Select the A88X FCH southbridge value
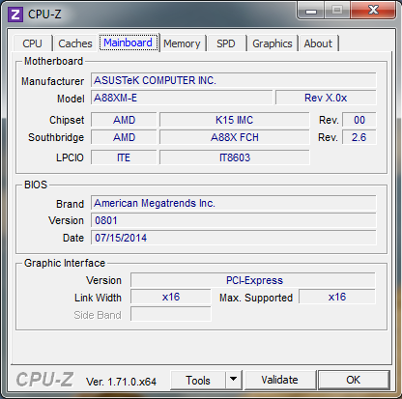Image resolution: width=402 pixels, height=399 pixels. click(235, 137)
